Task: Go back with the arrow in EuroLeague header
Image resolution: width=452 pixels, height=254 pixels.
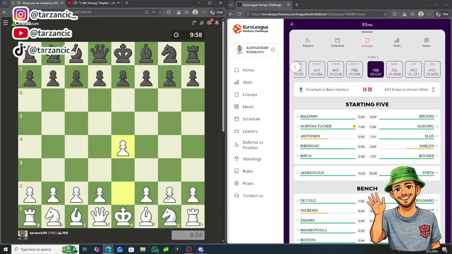Action: [x=292, y=24]
